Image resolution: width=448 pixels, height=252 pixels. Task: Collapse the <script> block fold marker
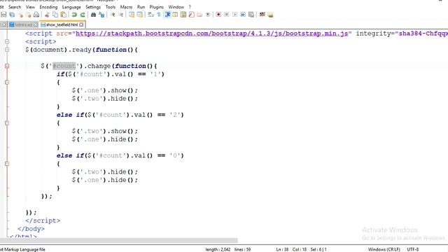tap(7, 42)
